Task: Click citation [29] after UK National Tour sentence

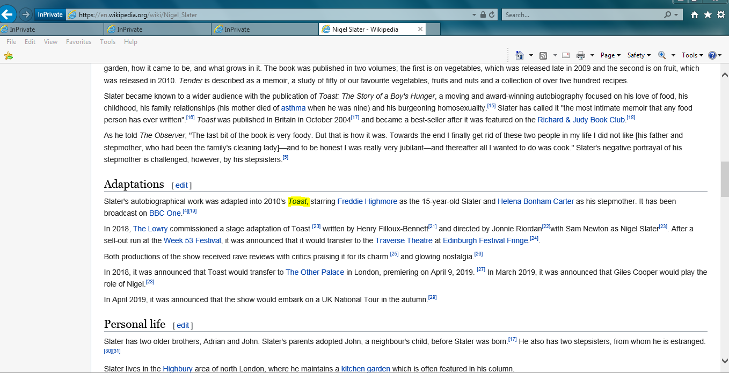Action: click(432, 297)
